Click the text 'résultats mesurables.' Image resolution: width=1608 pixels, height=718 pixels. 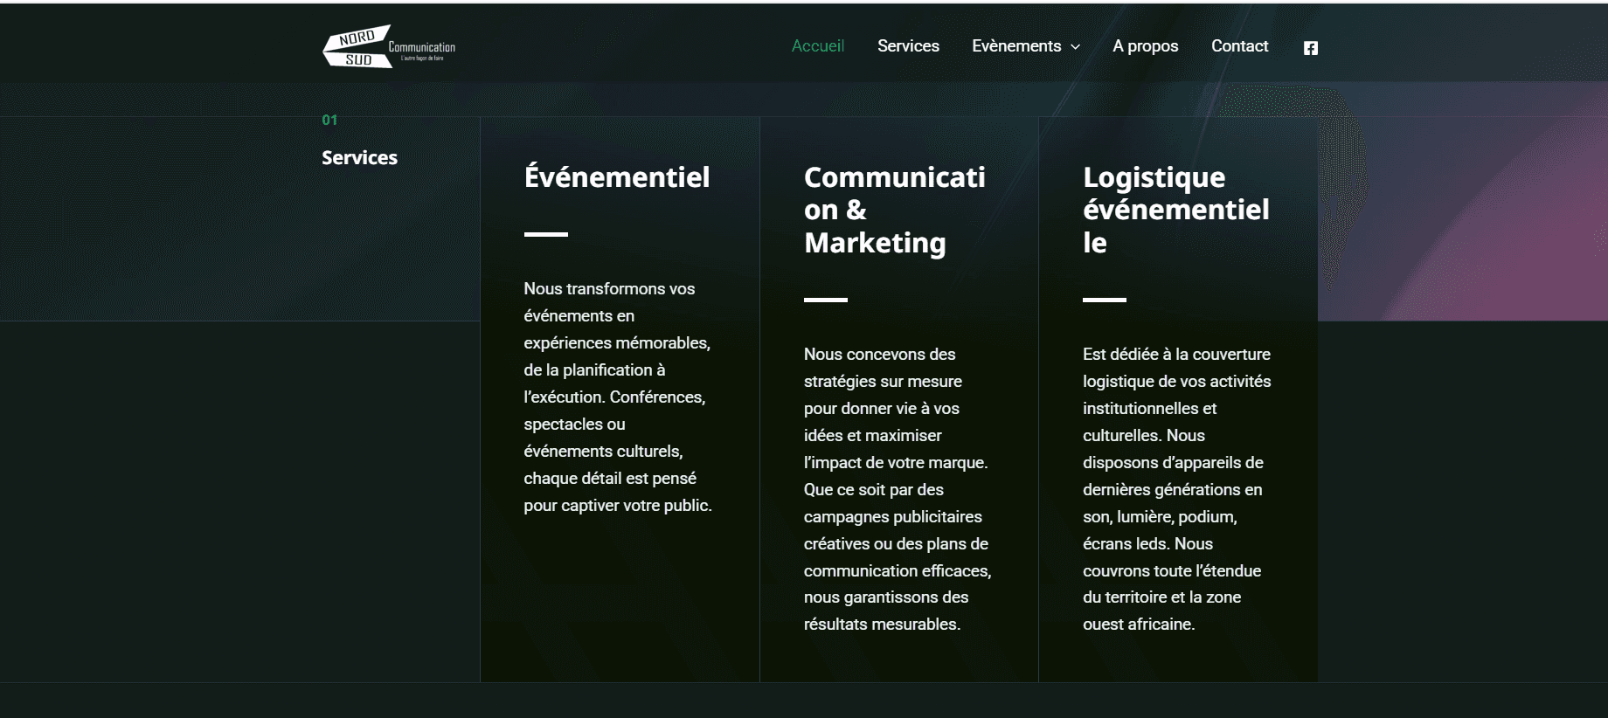[882, 625]
